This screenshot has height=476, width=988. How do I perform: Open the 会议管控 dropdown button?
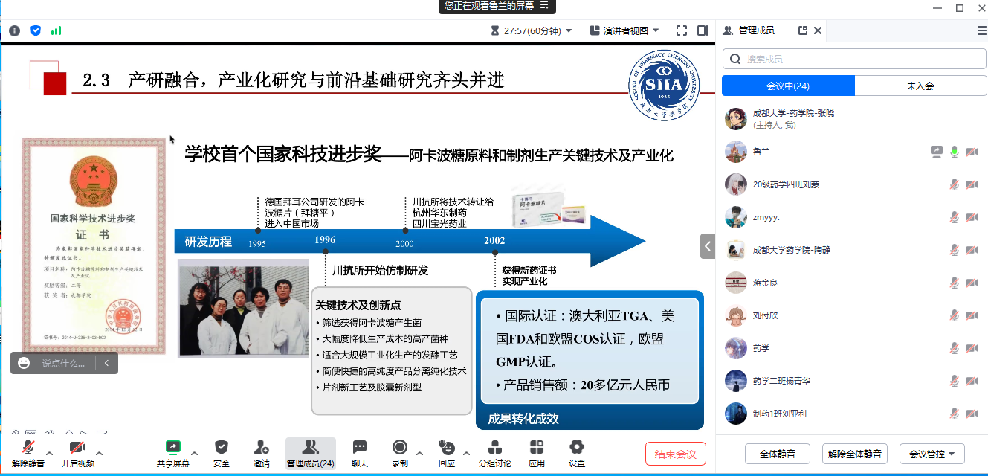click(932, 454)
